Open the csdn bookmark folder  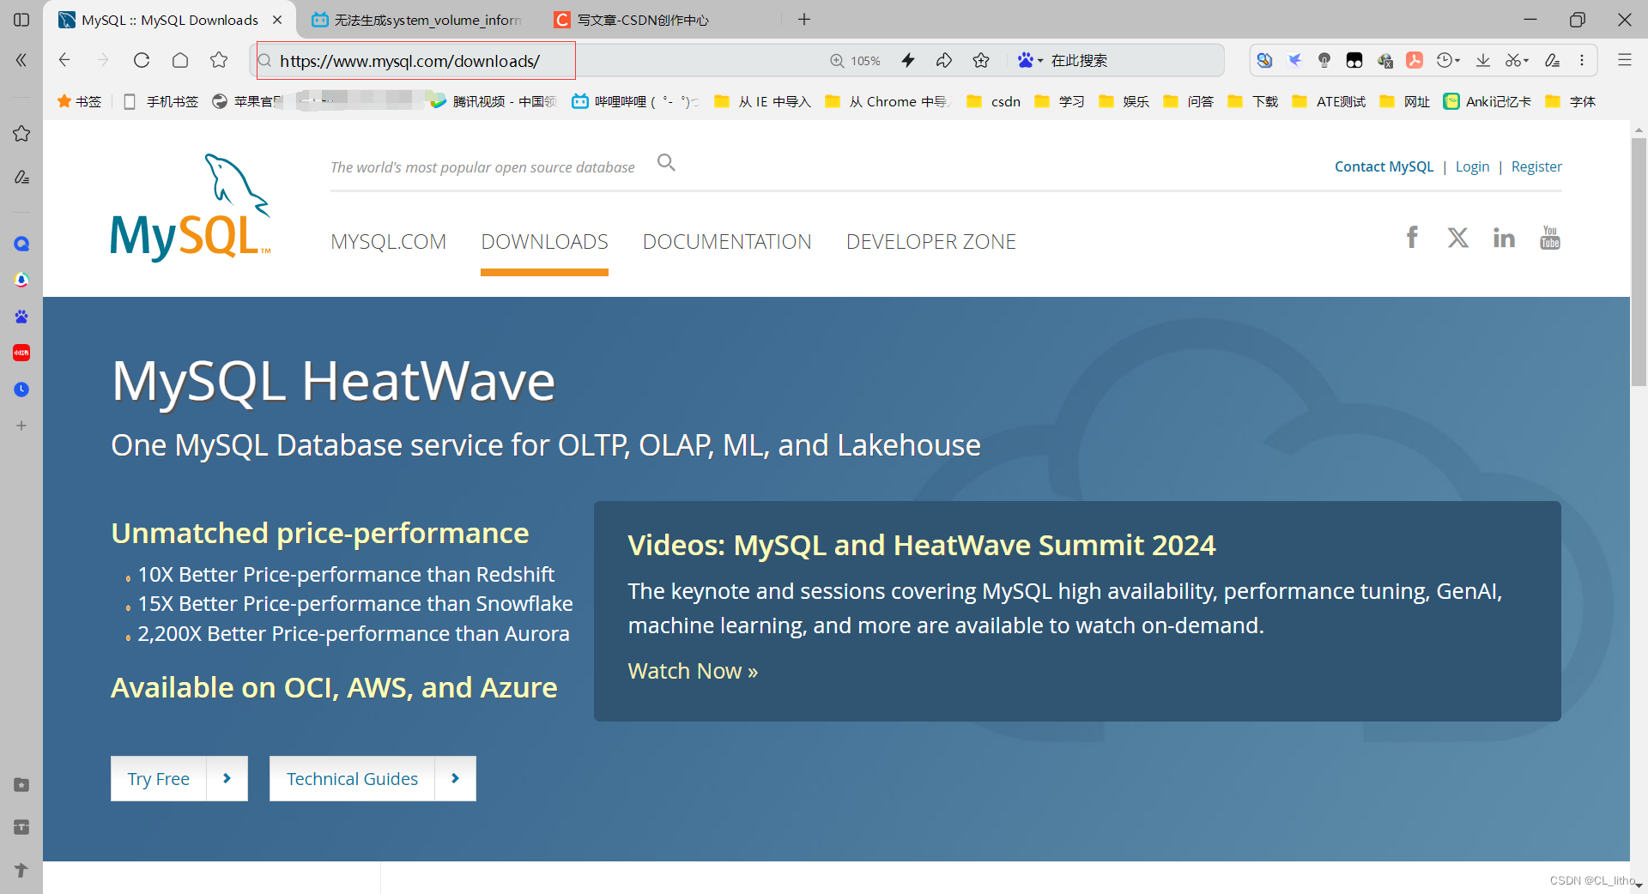pos(994,101)
